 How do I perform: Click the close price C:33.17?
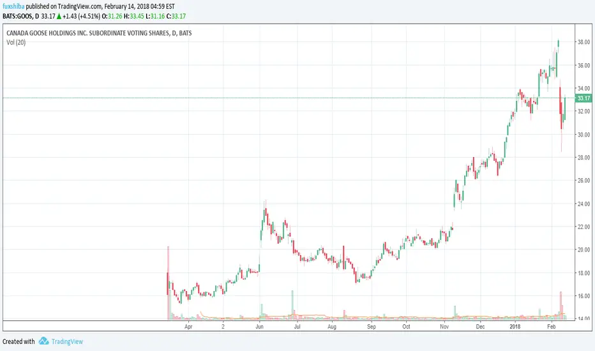click(176, 17)
